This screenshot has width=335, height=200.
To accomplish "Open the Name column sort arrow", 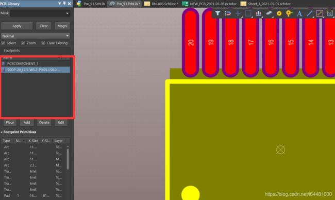I will pos(24,141).
